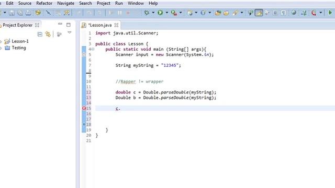Click the greyed-out Resume debug icon
The height and width of the screenshot is (188, 335).
[x=111, y=13]
